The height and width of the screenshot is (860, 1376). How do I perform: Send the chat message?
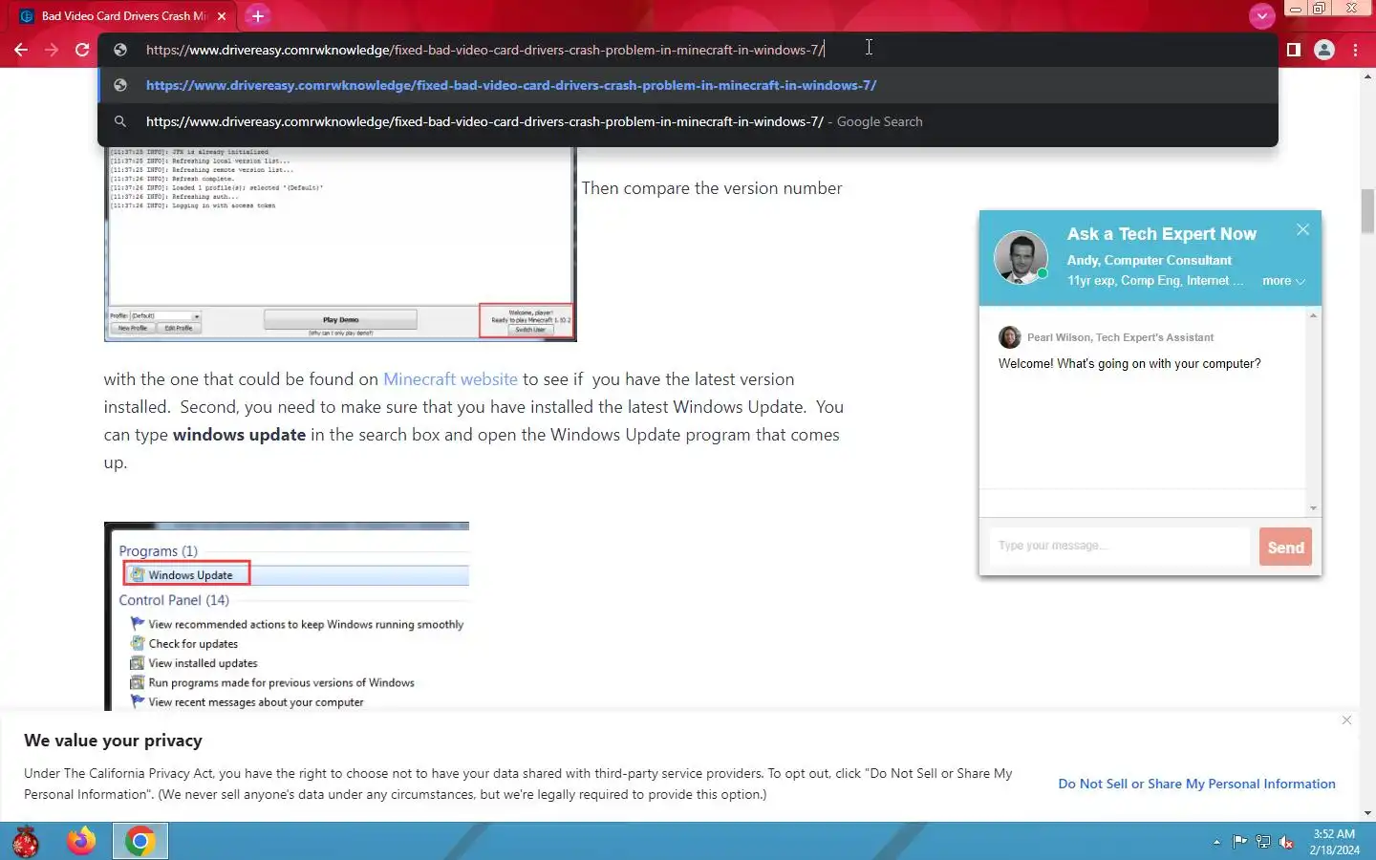click(x=1285, y=547)
